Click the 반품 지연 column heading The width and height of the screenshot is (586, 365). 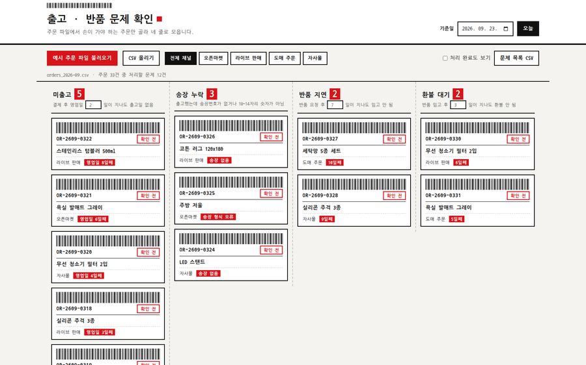click(x=313, y=94)
